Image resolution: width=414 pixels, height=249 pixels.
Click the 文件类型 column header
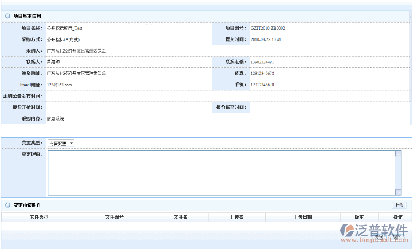tap(39, 217)
